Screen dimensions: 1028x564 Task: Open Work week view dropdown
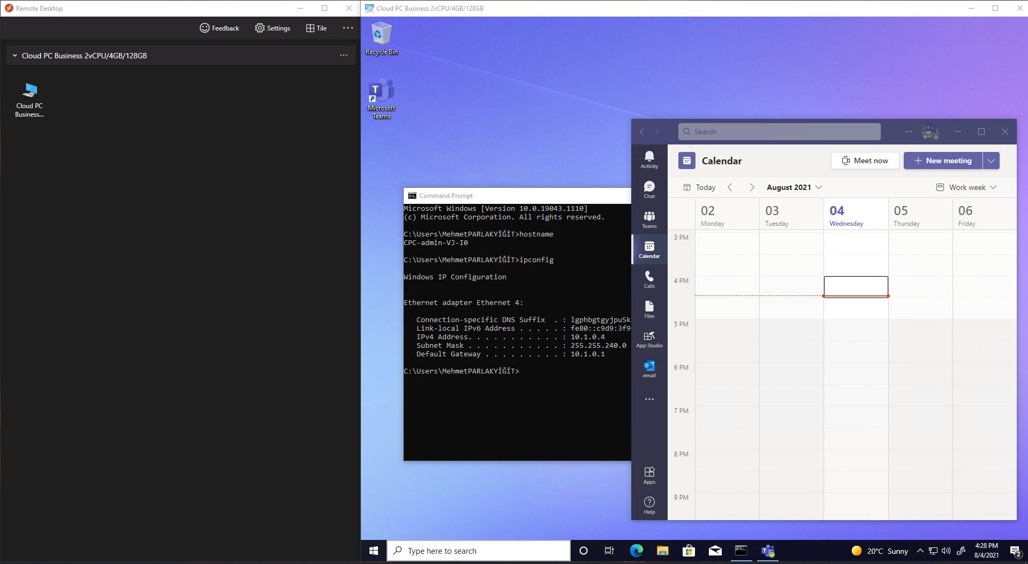pos(966,187)
